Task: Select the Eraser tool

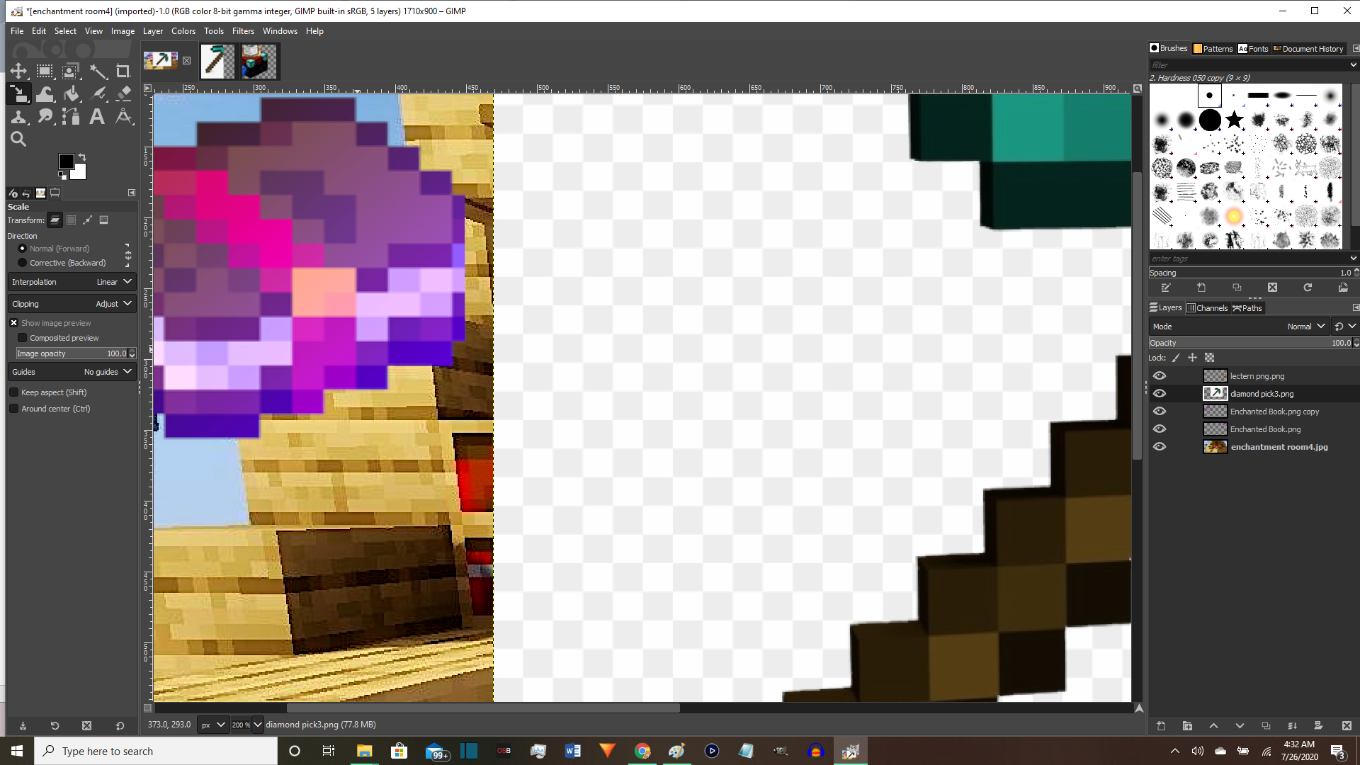Action: coord(123,93)
